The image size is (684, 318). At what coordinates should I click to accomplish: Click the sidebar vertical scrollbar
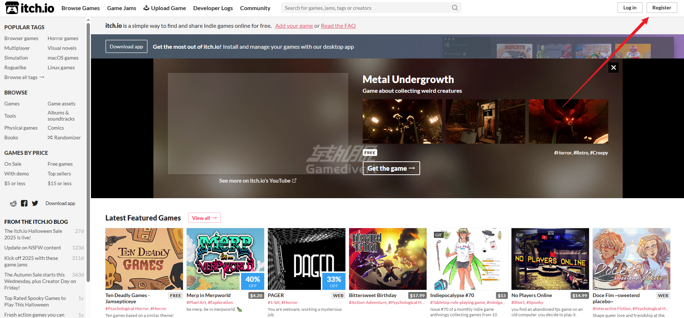pyautogui.click(x=88, y=144)
